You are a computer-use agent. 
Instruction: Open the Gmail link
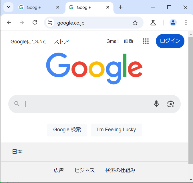coord(112,41)
